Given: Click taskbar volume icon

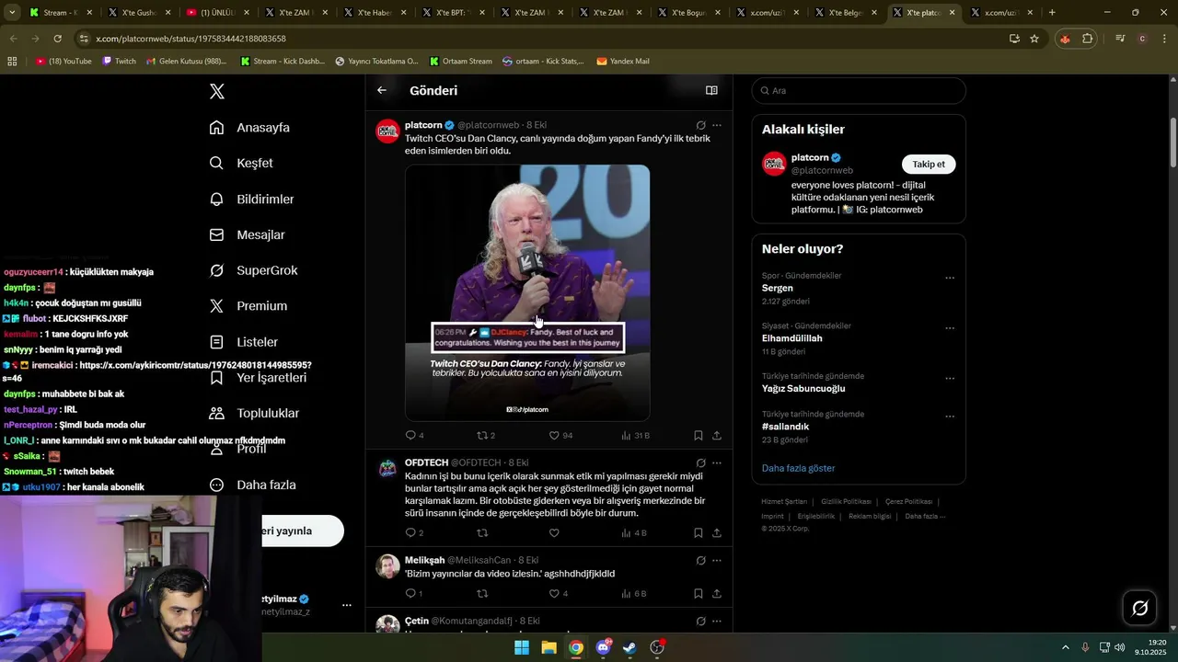Looking at the screenshot, I should click(1120, 647).
